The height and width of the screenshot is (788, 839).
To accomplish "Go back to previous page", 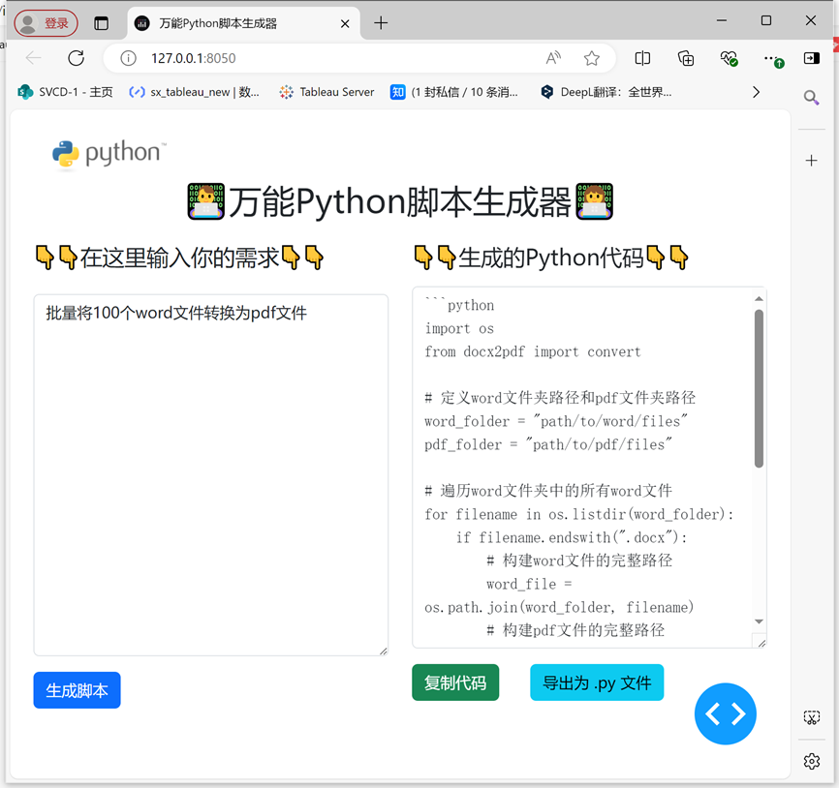I will [x=33, y=58].
